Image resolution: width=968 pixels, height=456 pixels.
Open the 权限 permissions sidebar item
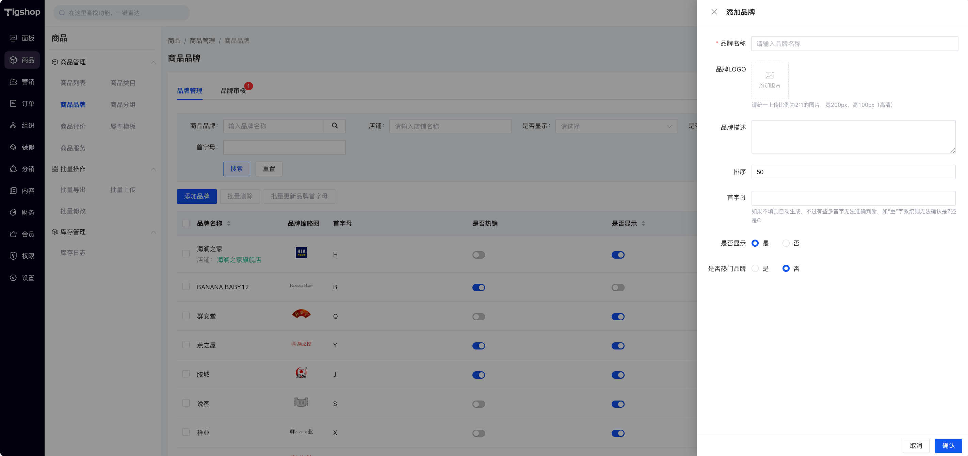tap(22, 256)
